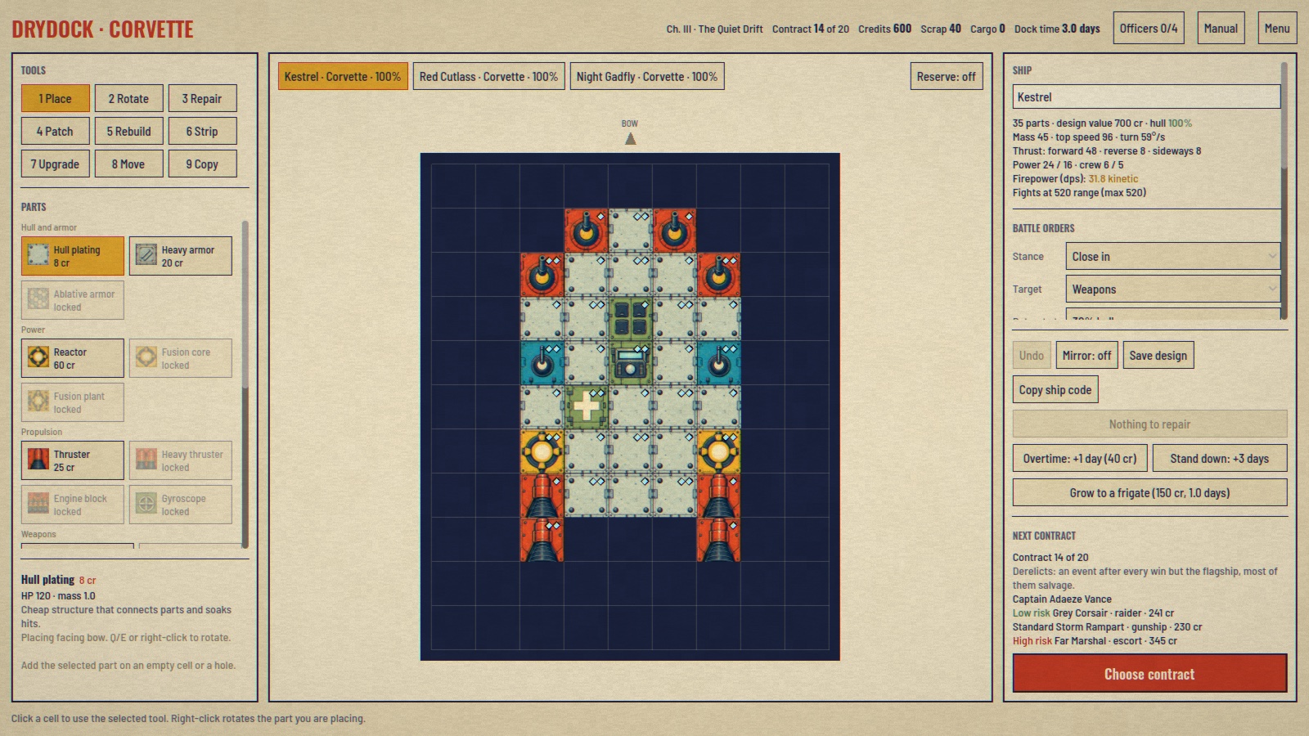Viewport: 1309px width, 736px height.
Task: Click the locked Fusion core part
Action: (180, 358)
